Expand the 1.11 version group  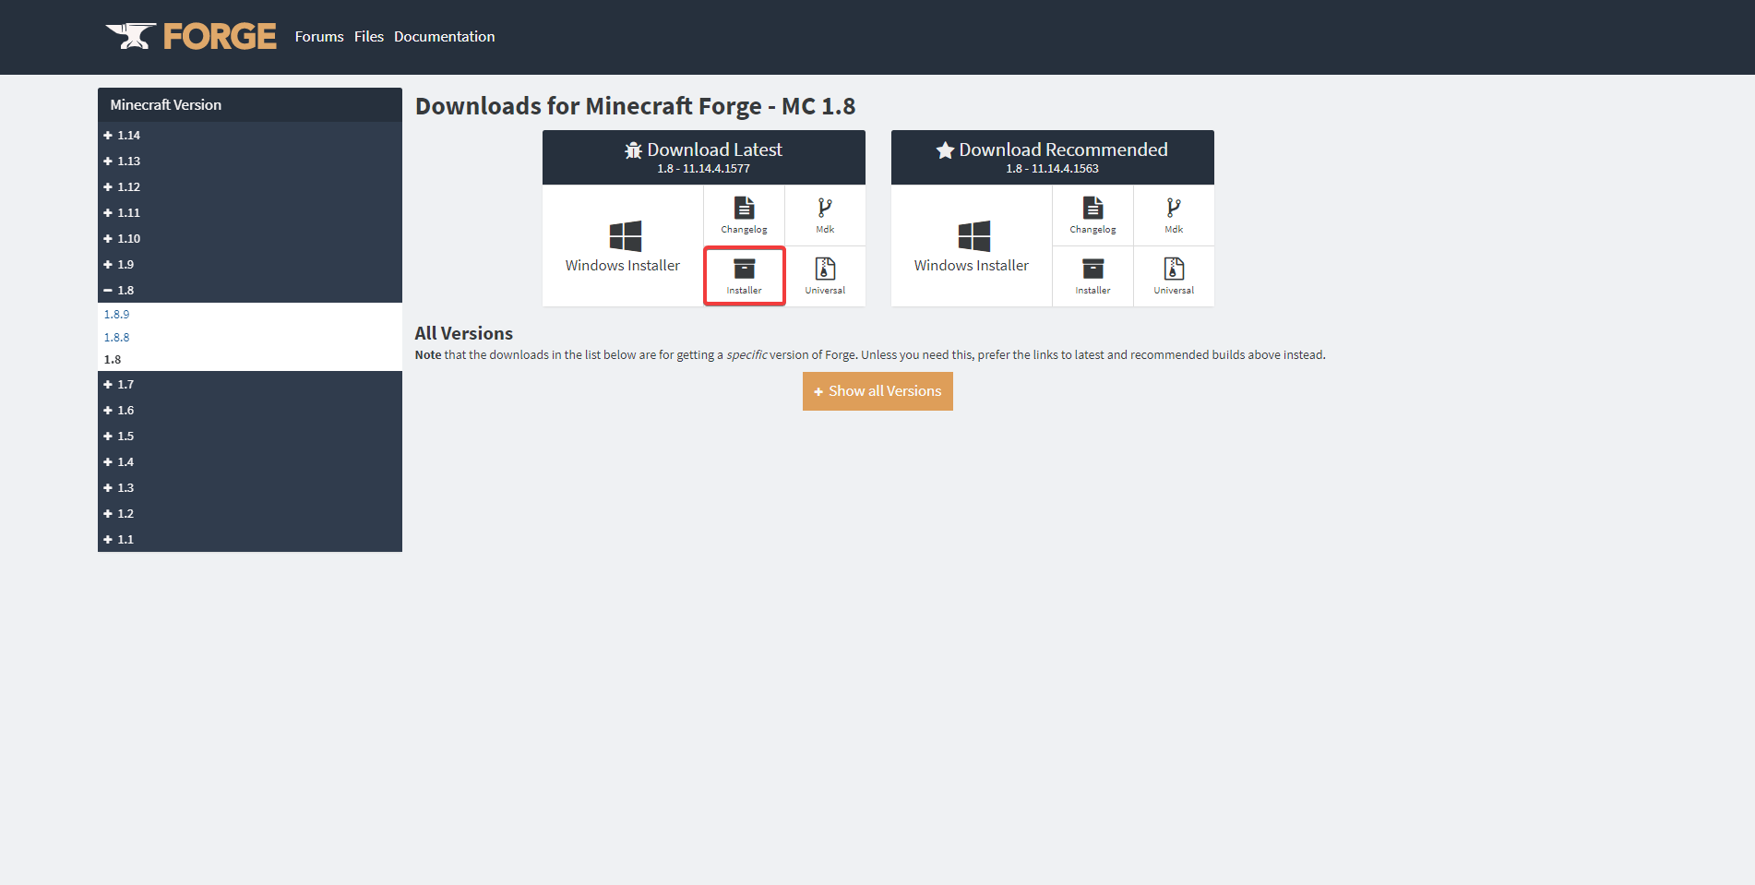pos(250,212)
